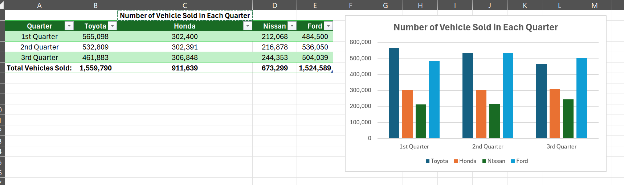Click the Toyota header cell

[95, 26]
